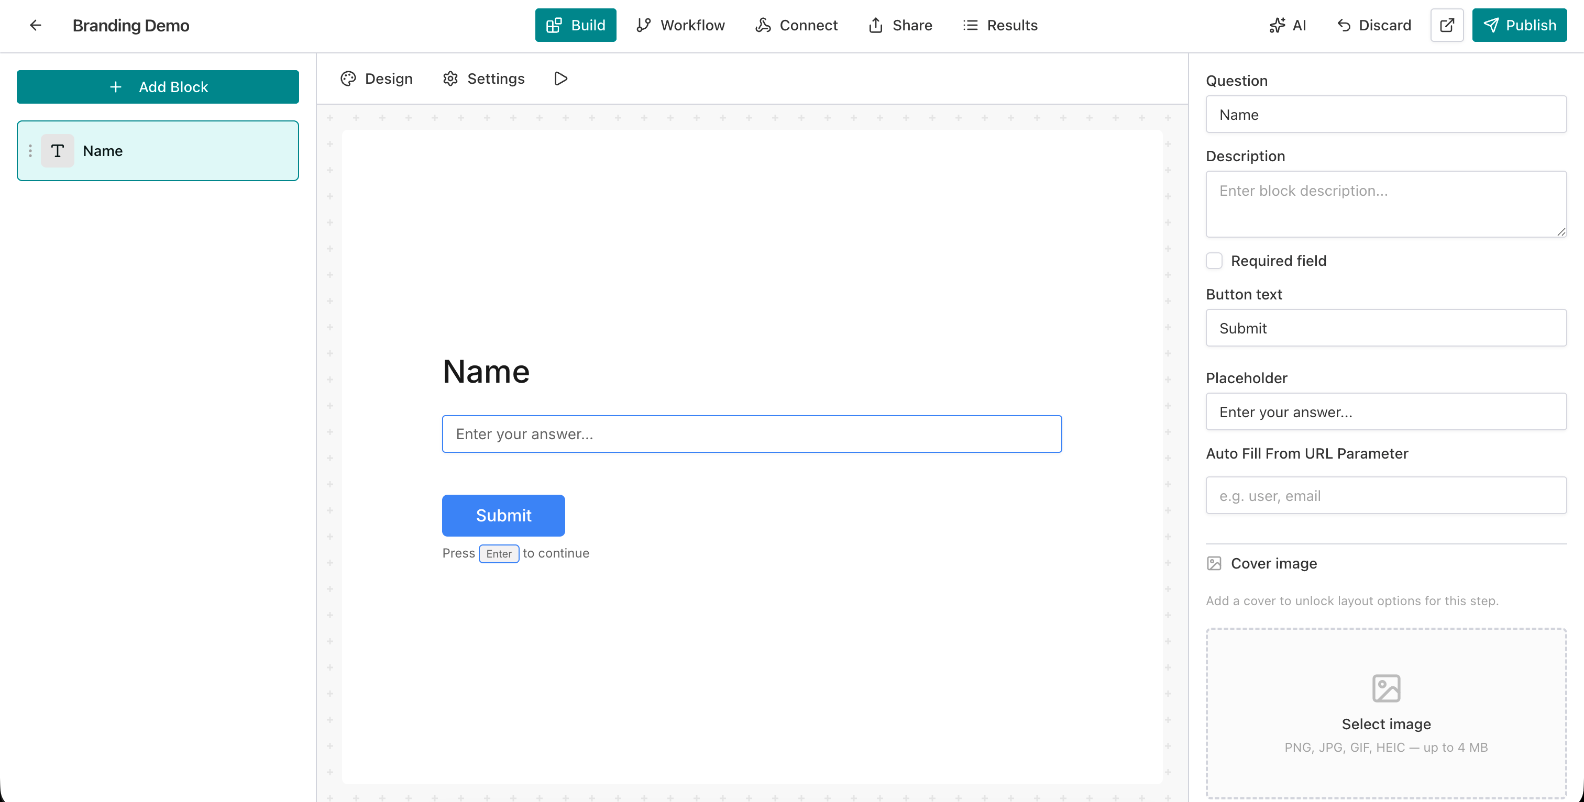
Task: Switch to the Results tab
Action: coord(1000,25)
